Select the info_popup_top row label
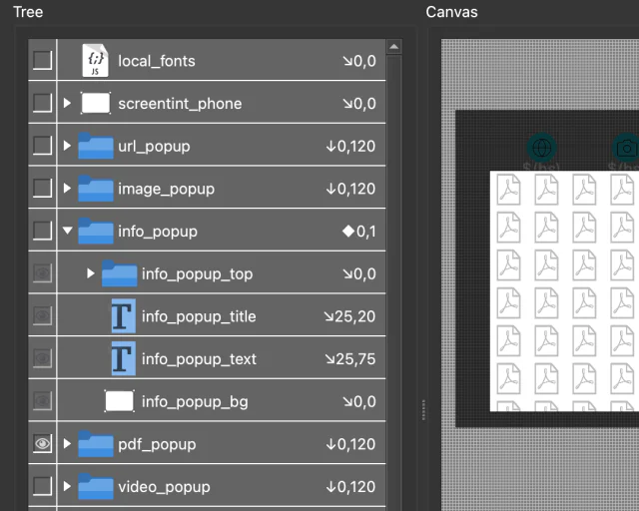The height and width of the screenshot is (511, 639). click(198, 274)
